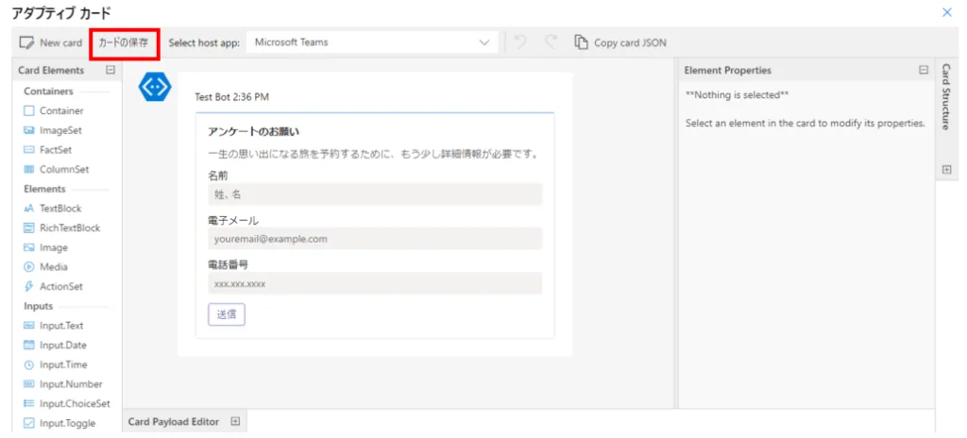Choose the ActionSet element icon
Screen dimensions: 967x438
(29, 287)
